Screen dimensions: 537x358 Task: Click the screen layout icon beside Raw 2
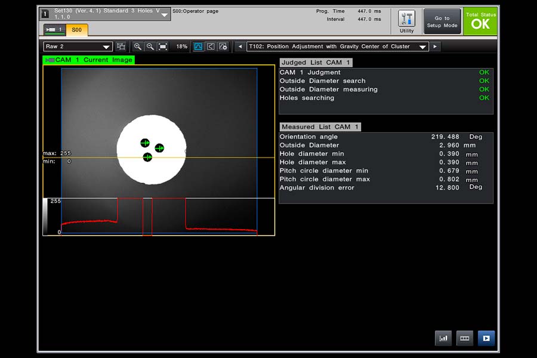(121, 47)
